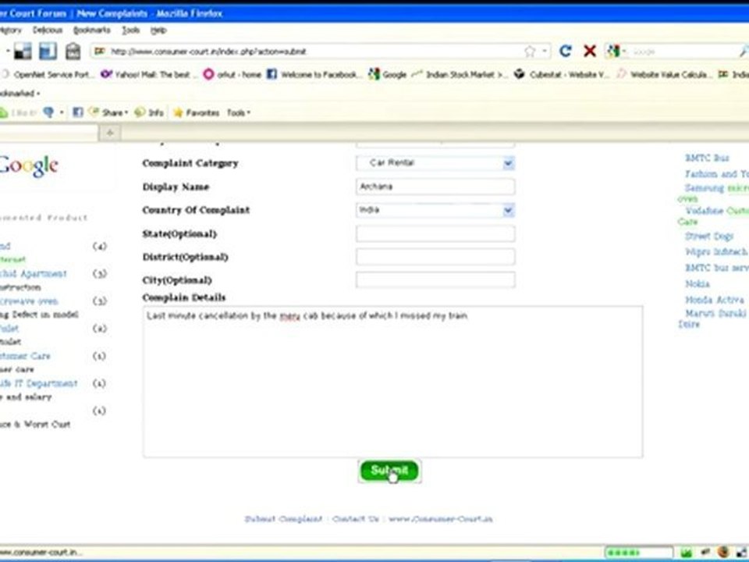The height and width of the screenshot is (562, 749).
Task: Click the State(Optional) input field
Action: [x=435, y=233]
